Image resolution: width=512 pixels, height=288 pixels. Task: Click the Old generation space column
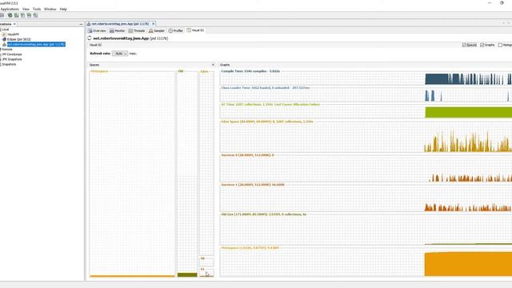tap(187, 174)
